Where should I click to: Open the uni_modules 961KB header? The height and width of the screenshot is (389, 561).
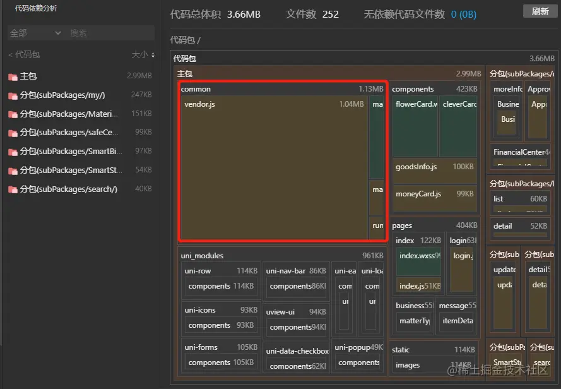tap(282, 255)
